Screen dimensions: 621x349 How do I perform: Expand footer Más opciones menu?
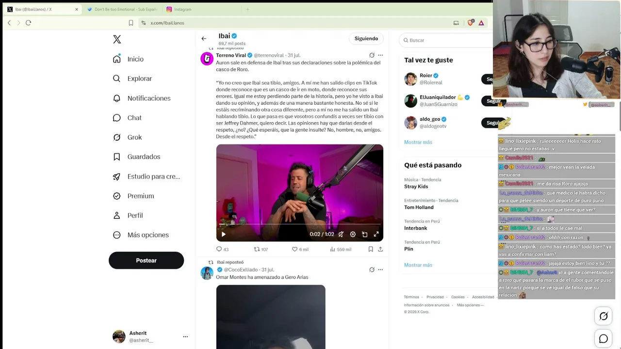tap(471, 305)
